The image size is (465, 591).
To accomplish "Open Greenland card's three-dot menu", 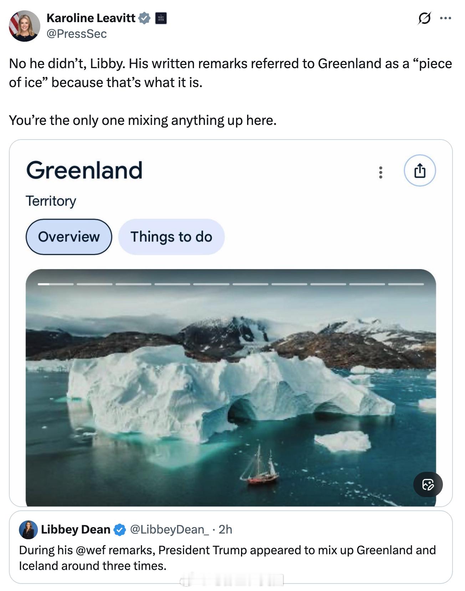I will tap(381, 172).
